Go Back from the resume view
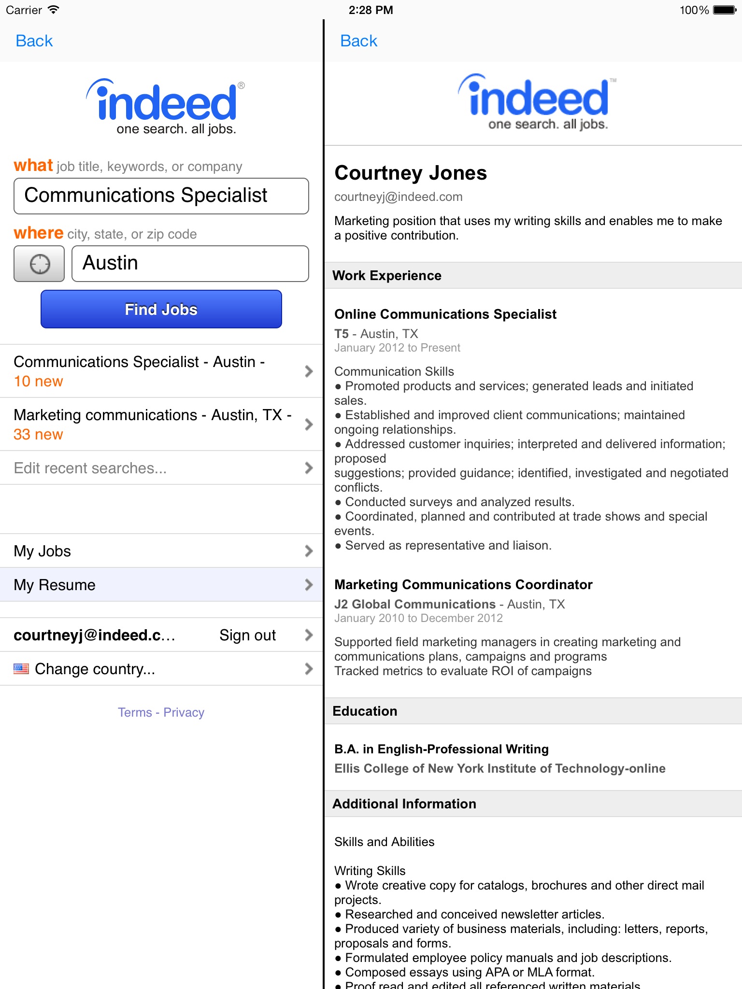742x989 pixels. click(358, 41)
